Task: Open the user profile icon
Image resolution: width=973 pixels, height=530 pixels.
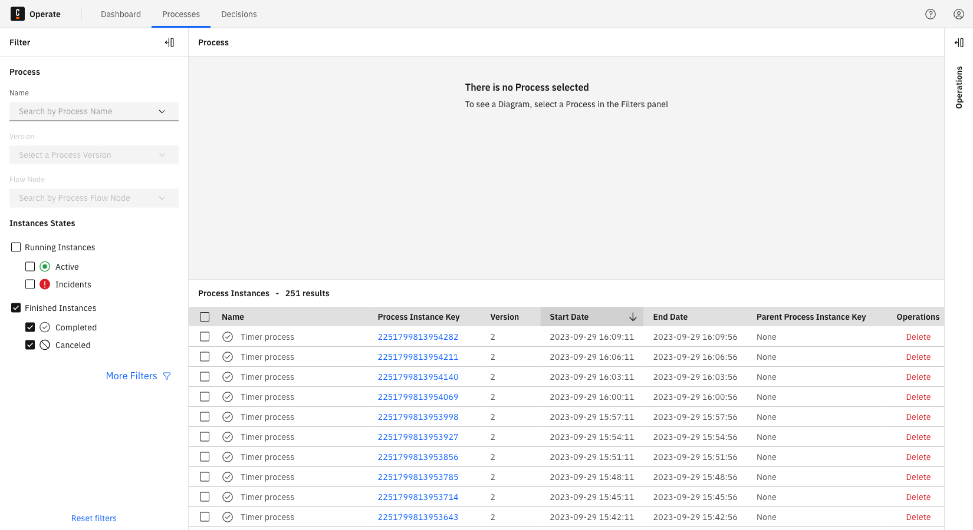Action: 959,14
